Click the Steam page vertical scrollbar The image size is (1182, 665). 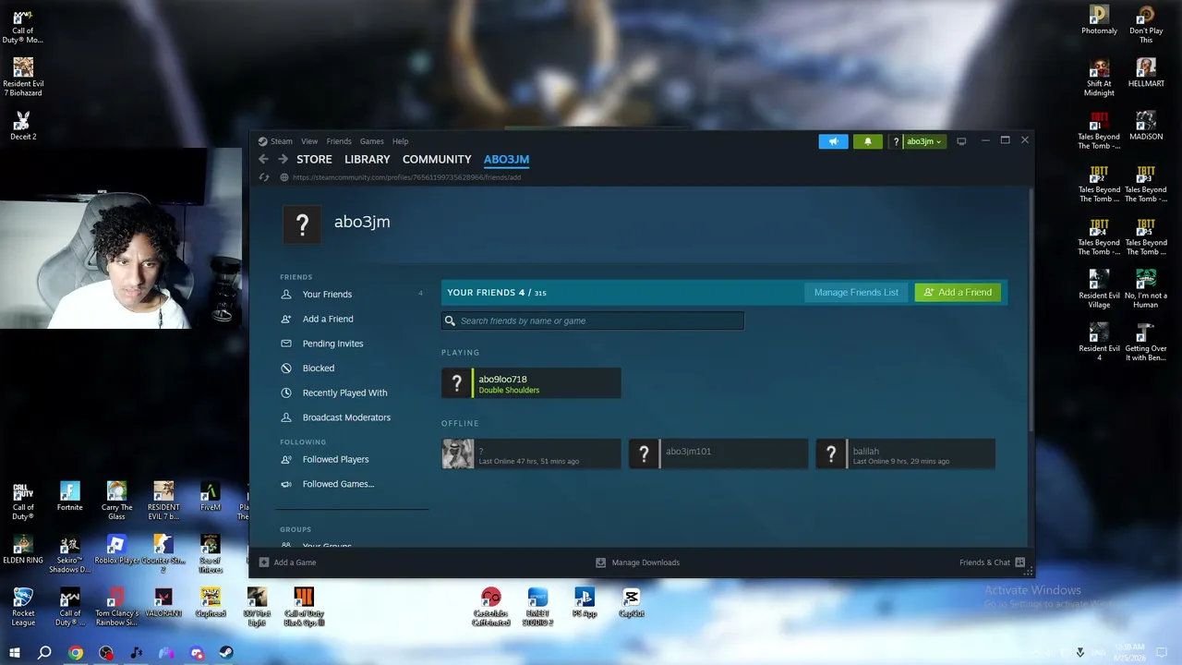(1031, 309)
